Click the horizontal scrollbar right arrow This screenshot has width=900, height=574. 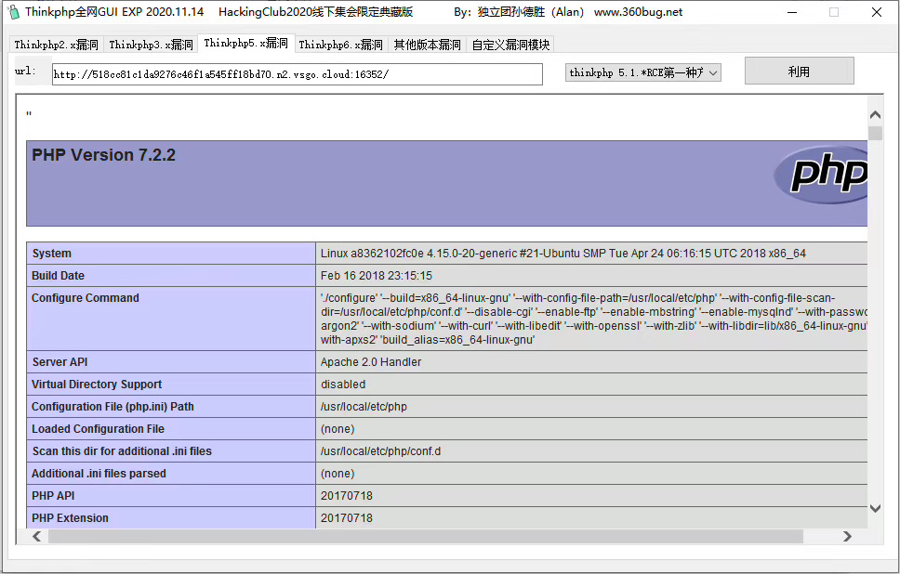tap(847, 536)
